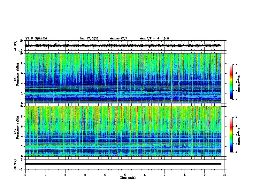Click the ch.1 "Frequency (kHz)" axis label
Viewport: 253px width, 196px height.
18,74
